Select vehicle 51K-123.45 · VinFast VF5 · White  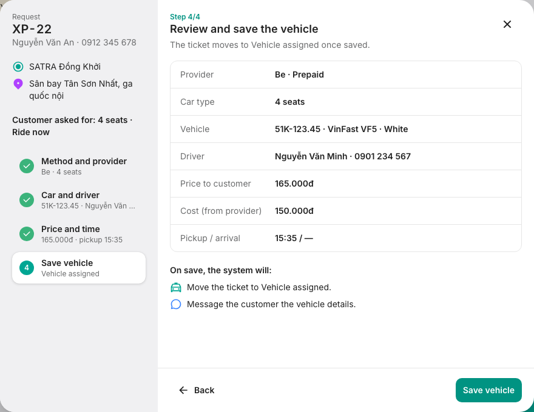pos(341,129)
